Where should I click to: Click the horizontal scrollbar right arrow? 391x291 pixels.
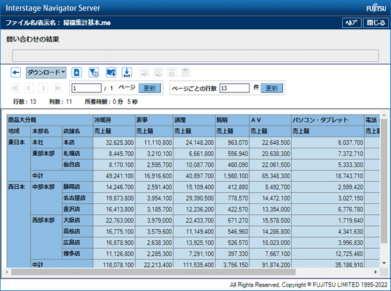(x=375, y=272)
